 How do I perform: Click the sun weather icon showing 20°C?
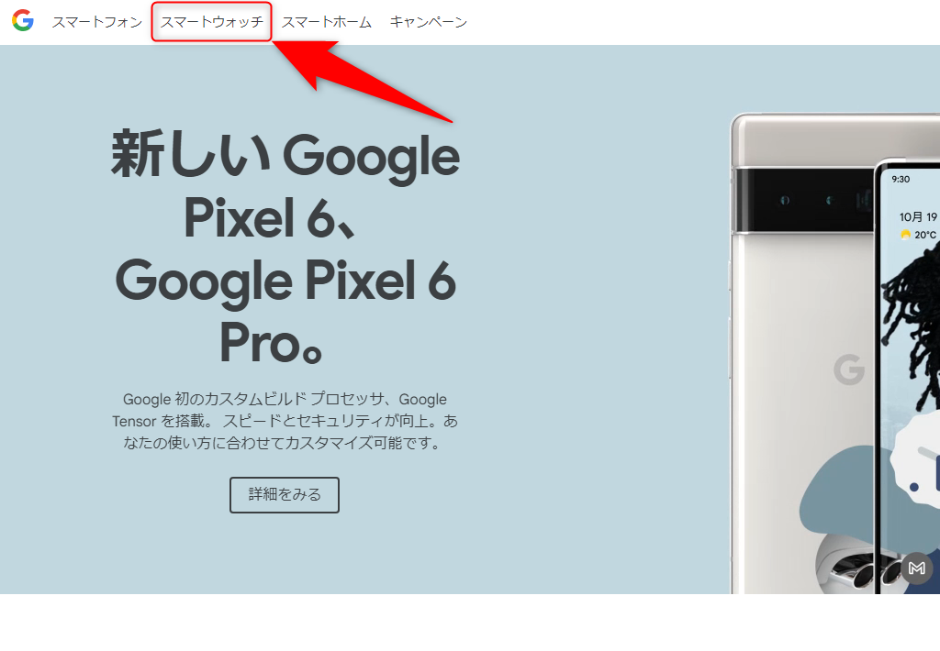(x=905, y=235)
